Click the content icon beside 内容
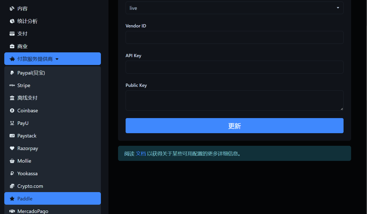Screen dimensions: 367x214 (12, 9)
